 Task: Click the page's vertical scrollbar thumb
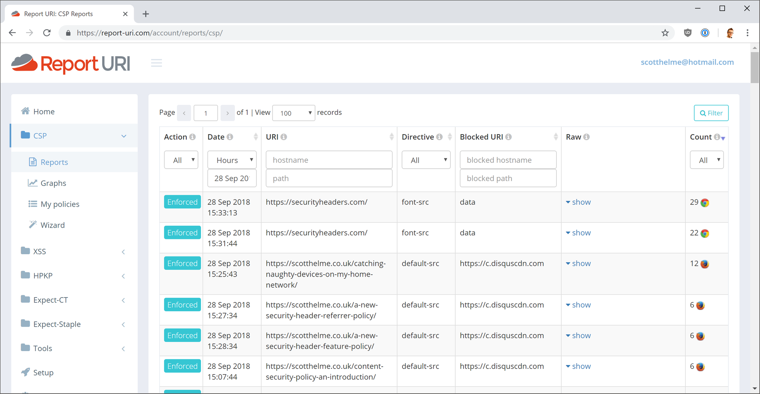(x=754, y=67)
